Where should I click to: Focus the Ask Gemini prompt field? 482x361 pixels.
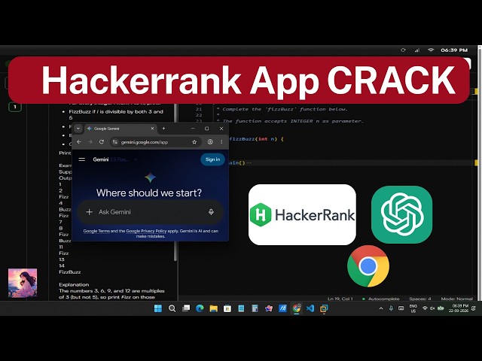point(151,212)
